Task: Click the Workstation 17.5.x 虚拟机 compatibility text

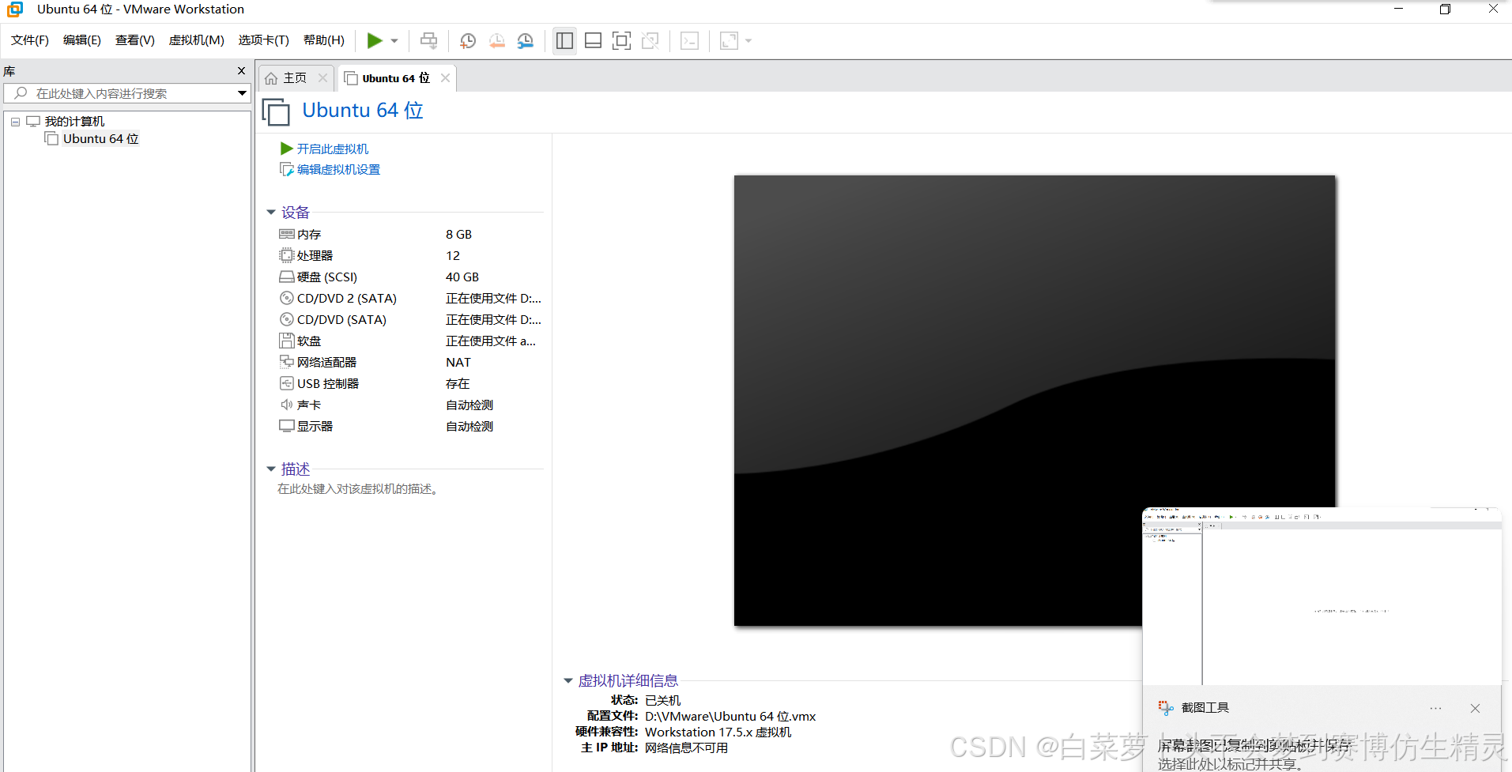Action: [x=718, y=732]
